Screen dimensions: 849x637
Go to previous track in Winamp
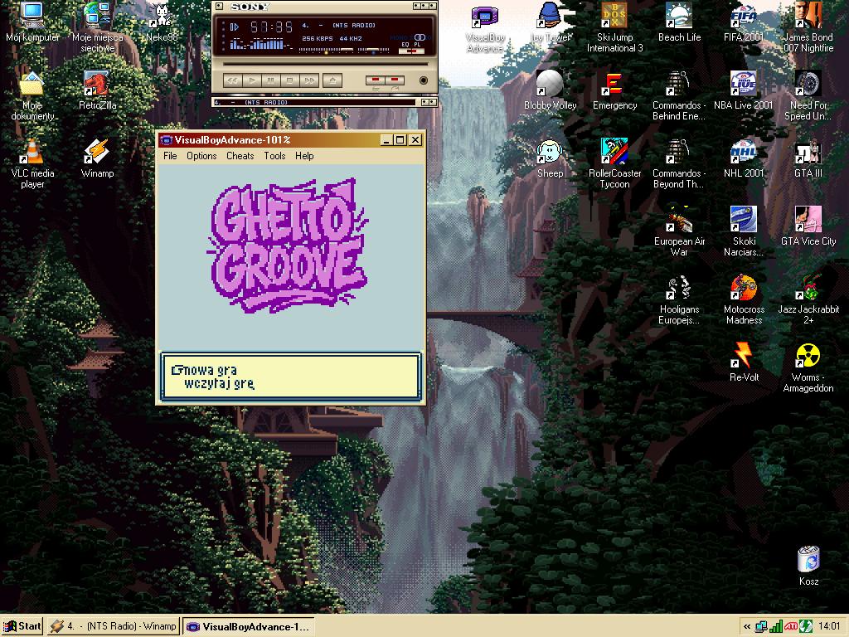(x=233, y=80)
